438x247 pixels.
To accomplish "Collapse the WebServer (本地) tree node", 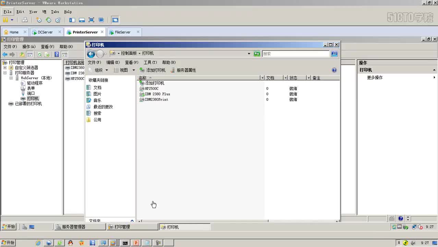I will [11, 78].
